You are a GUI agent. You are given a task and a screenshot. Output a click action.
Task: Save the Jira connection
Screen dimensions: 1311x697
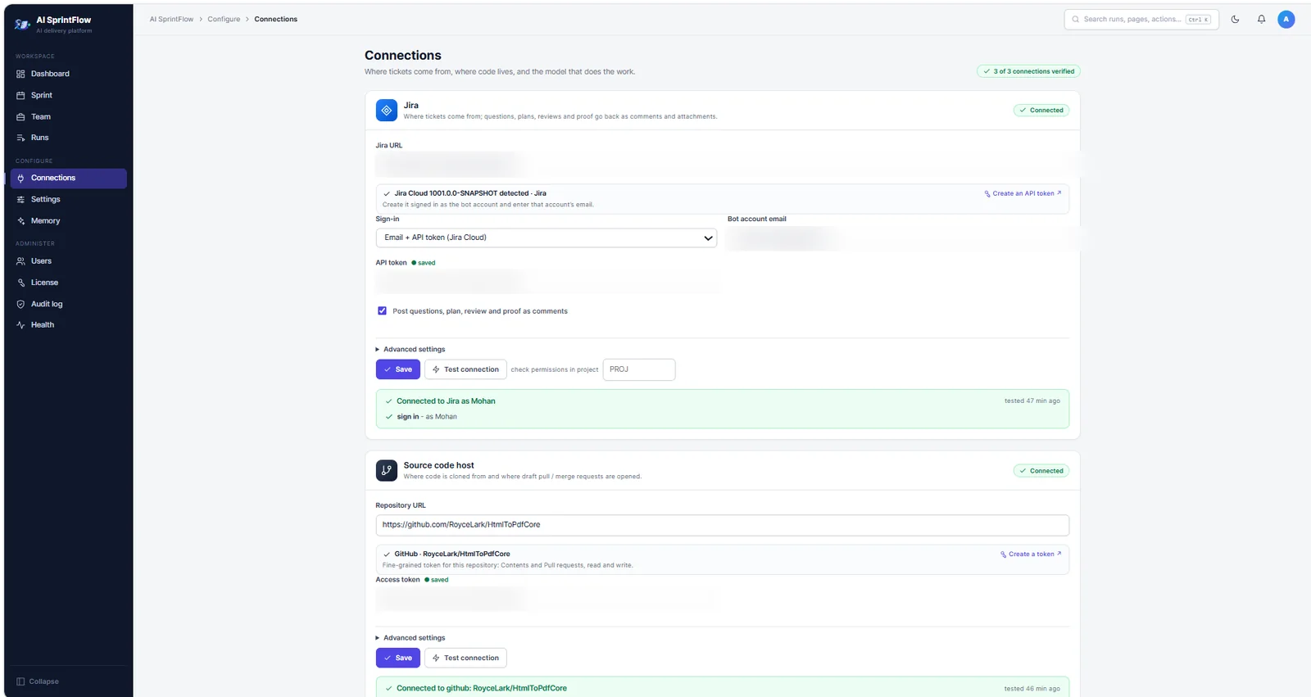(x=398, y=369)
